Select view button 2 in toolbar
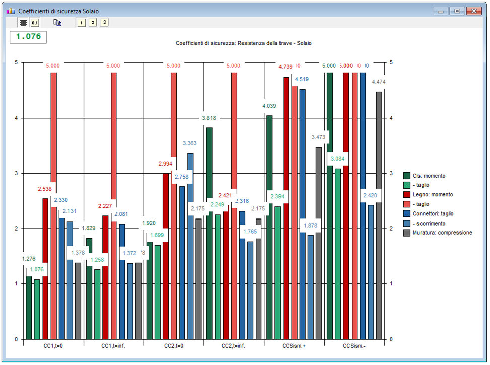 pyautogui.click(x=93, y=22)
